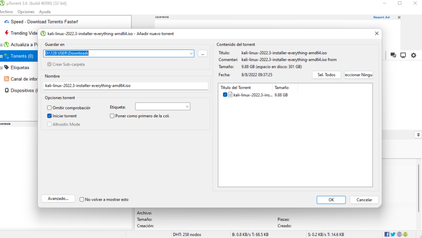
Task: Click Seleccionar Ninguno button
Action: [359, 75]
